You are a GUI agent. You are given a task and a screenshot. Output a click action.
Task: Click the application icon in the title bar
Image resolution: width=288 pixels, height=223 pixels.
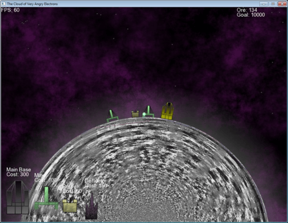tap(3, 3)
